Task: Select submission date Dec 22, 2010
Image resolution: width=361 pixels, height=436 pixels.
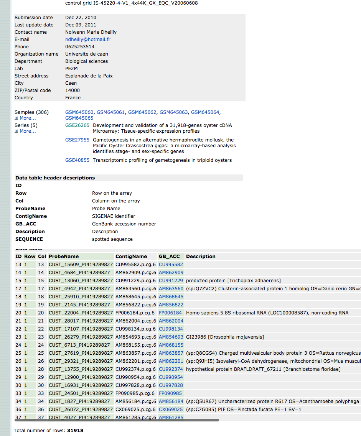Action: (x=81, y=18)
